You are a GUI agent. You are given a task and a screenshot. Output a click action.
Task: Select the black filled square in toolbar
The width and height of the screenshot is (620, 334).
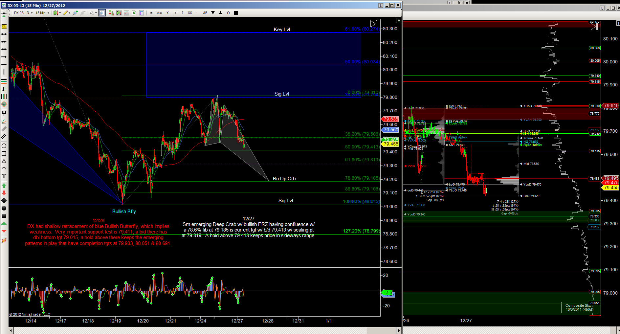coord(235,13)
